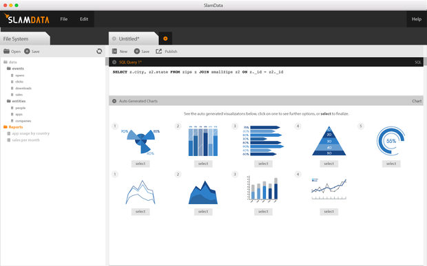Collapse the events folder in file tree
The image size is (427, 266).
[x=9, y=69]
